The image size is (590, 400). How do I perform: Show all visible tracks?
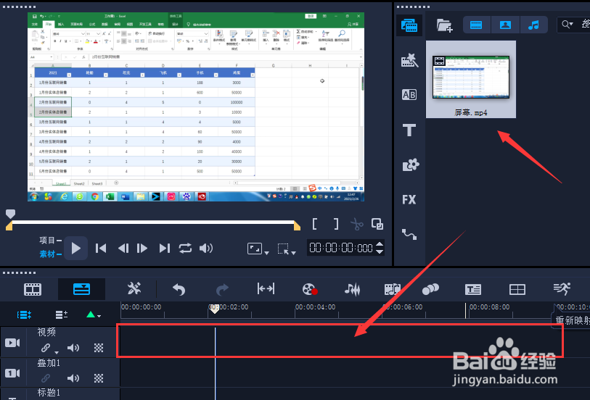[x=24, y=314]
